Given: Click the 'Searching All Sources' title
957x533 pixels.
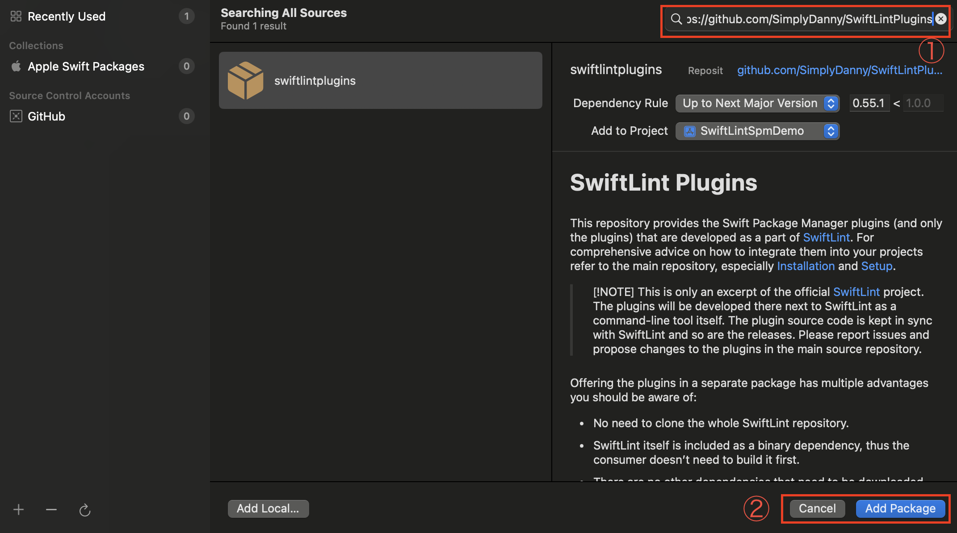Looking at the screenshot, I should point(284,13).
